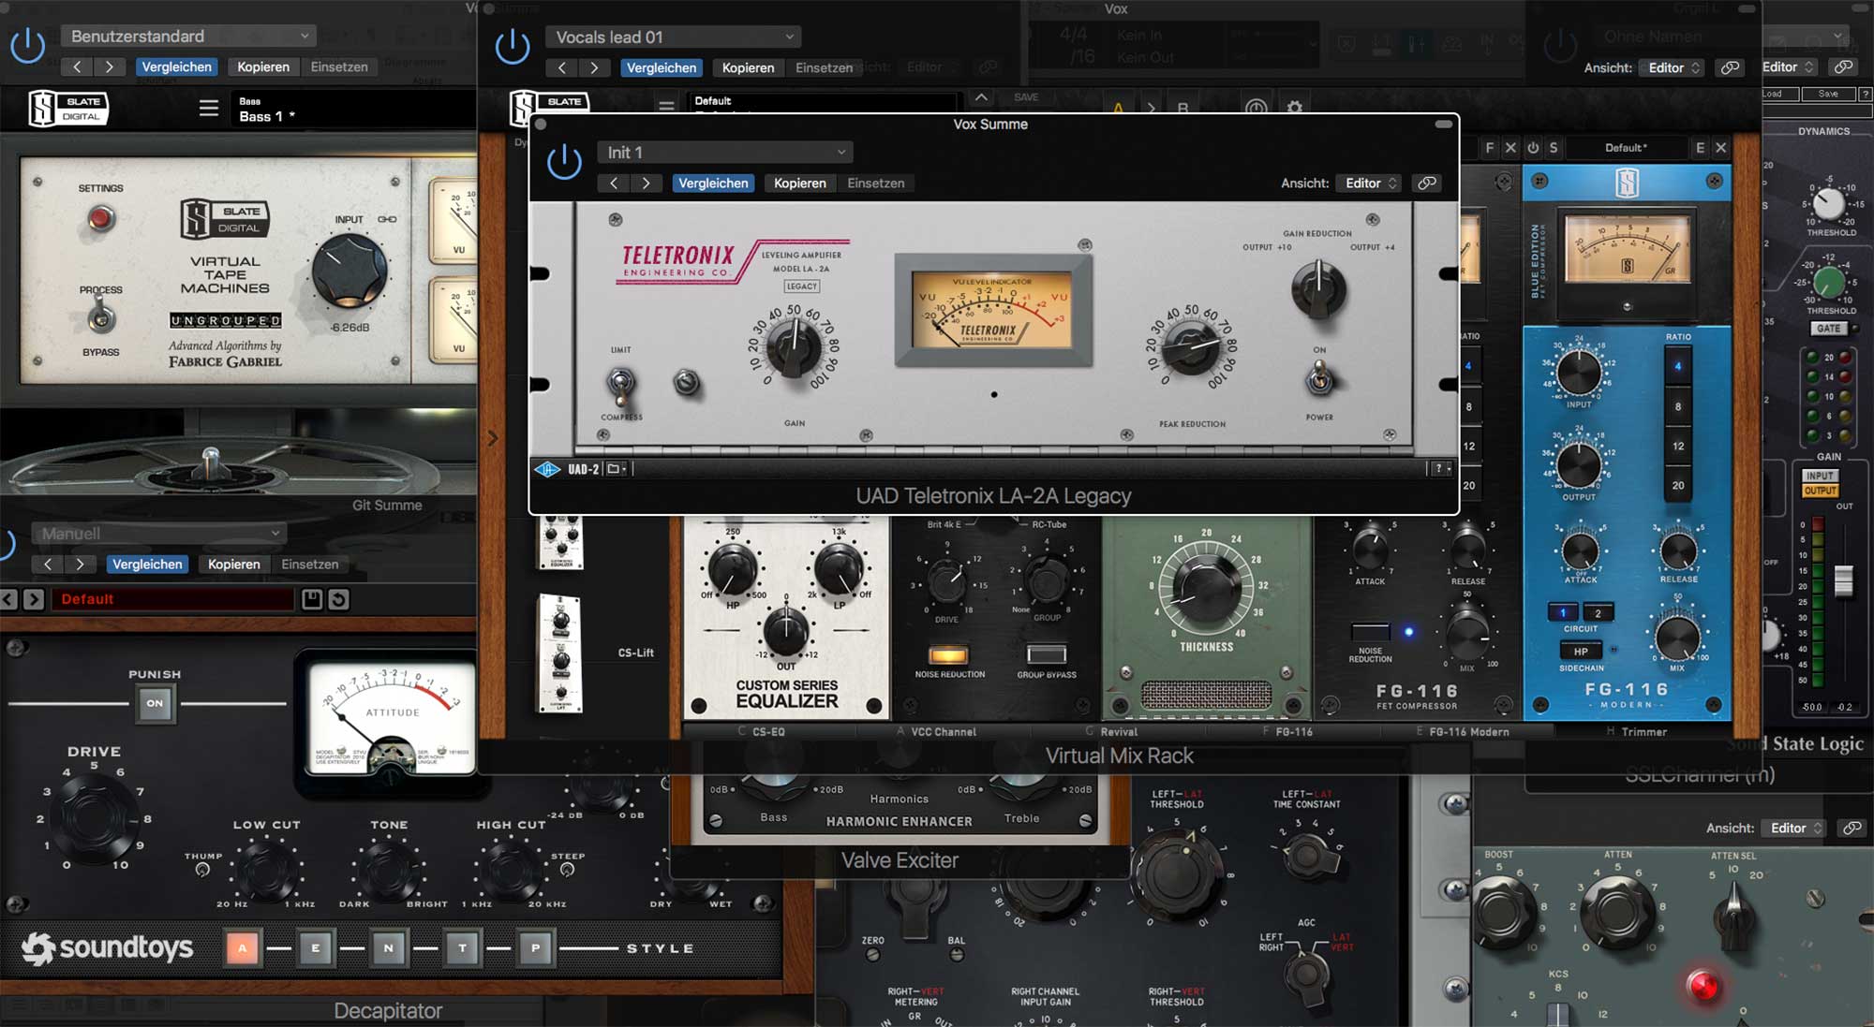Select the VCC Channel rack tab

click(943, 732)
